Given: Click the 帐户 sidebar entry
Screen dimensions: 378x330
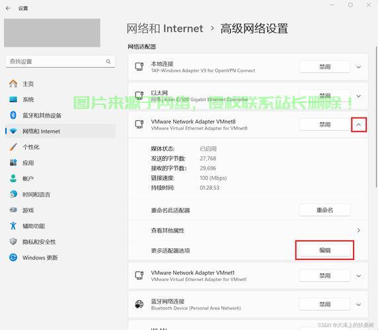Looking at the screenshot, I should point(60,178).
